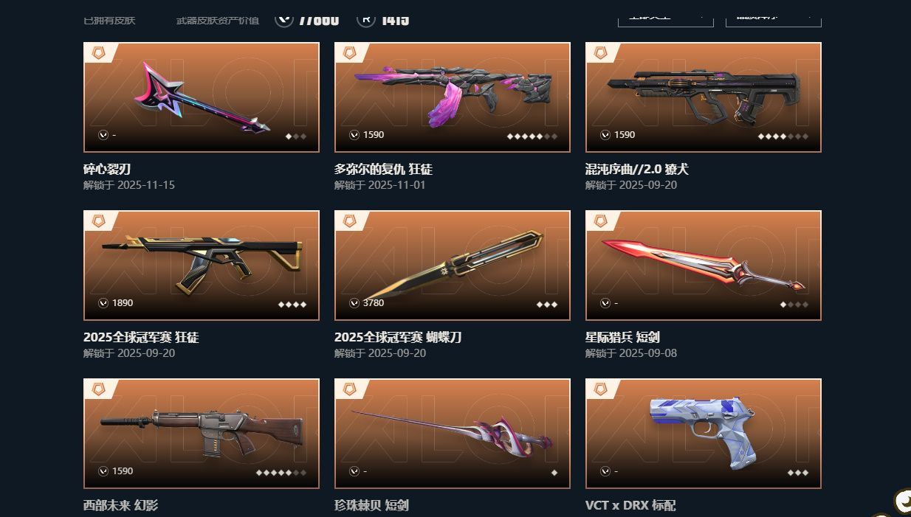Click the badge icon on 西部未来 幻影 card
This screenshot has width=911, height=517.
98,389
